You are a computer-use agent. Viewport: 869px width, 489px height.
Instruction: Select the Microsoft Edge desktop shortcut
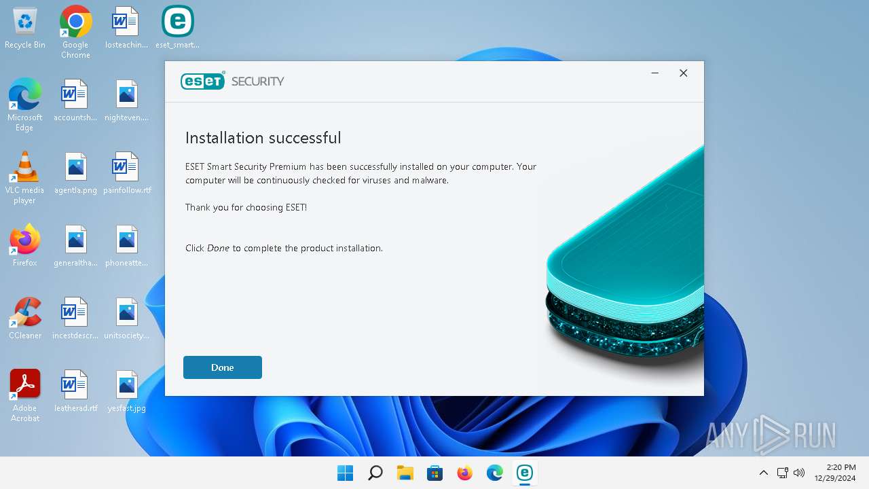25,105
